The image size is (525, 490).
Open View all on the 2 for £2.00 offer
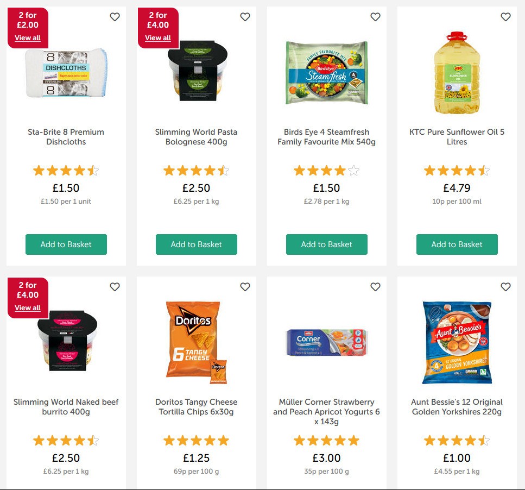(x=27, y=38)
